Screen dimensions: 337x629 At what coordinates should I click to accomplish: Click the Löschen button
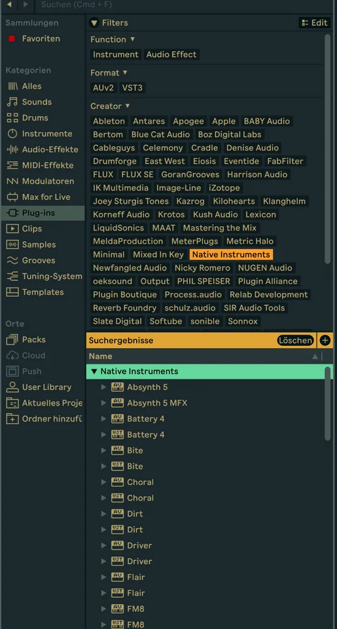[296, 341]
